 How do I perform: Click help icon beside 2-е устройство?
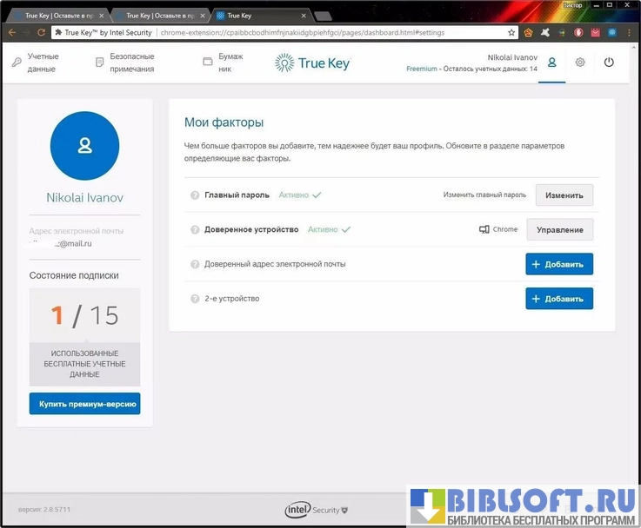(195, 299)
